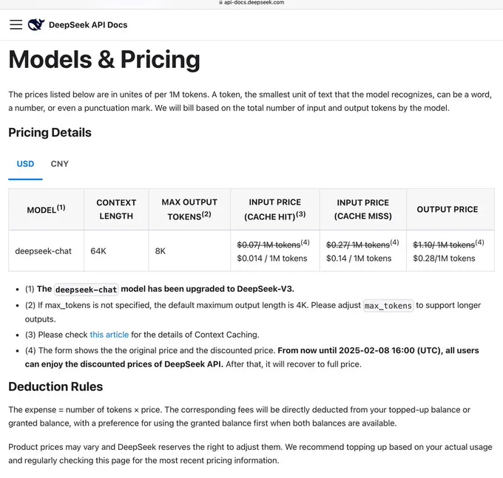
Task: Click the 'Product prices may vary' paragraph
Action: [250, 454]
